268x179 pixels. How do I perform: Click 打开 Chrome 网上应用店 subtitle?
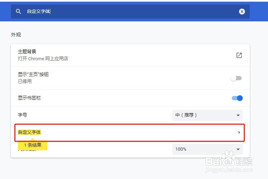pos(43,58)
